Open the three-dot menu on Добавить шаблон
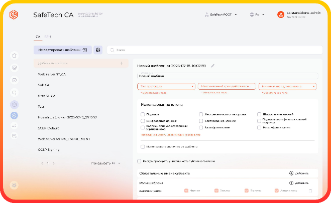The width and height of the screenshot is (331, 203). coord(121,64)
